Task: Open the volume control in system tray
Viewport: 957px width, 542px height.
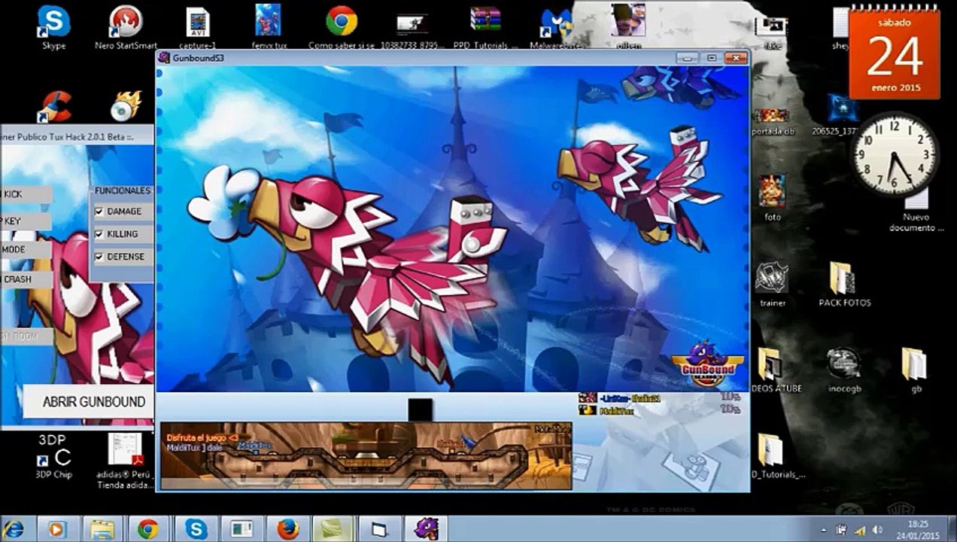Action: point(876,530)
